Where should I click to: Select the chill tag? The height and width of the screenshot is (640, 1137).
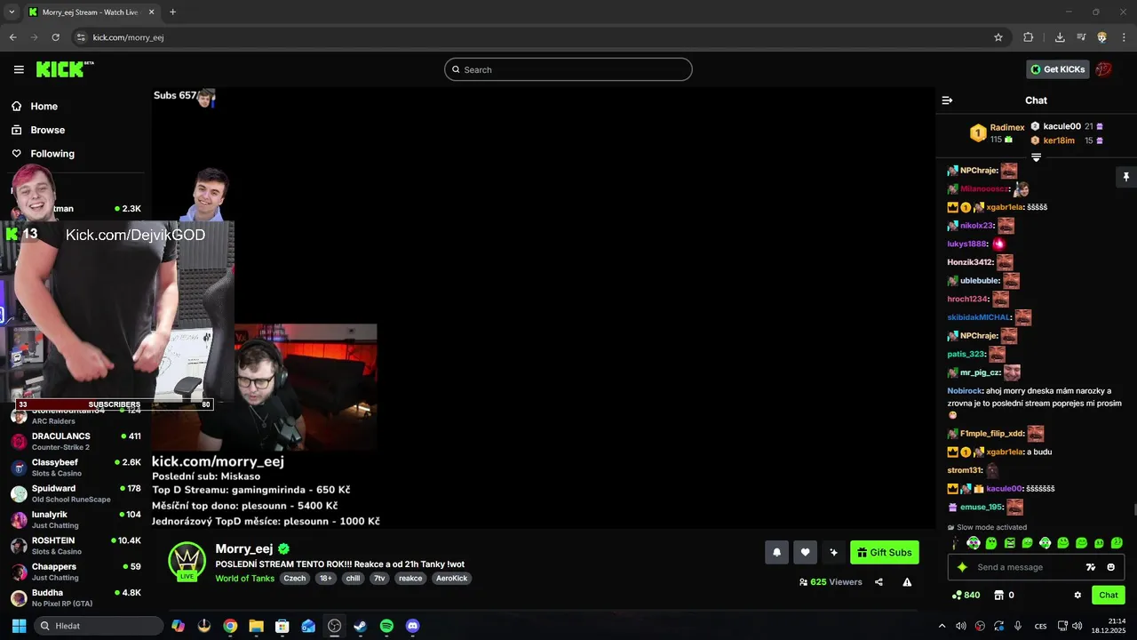pyautogui.click(x=354, y=578)
